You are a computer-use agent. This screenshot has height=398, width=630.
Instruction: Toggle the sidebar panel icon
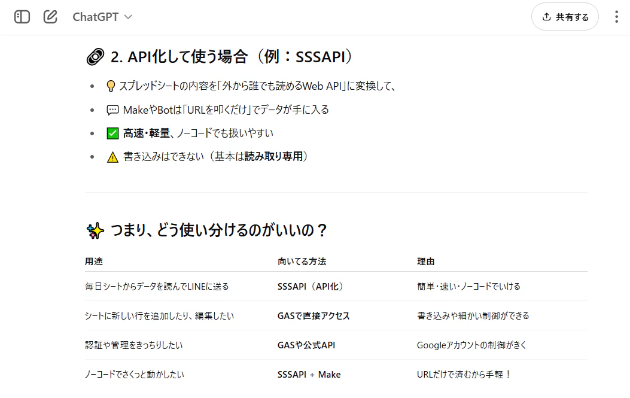[x=22, y=17]
